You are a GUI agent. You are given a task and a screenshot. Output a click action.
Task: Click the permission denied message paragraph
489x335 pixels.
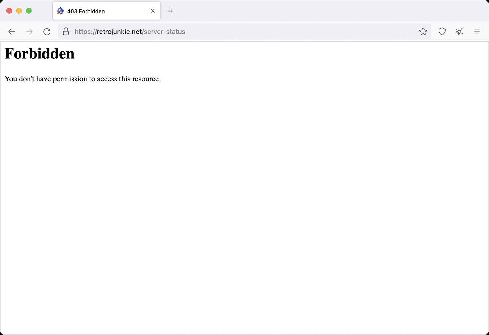point(83,79)
